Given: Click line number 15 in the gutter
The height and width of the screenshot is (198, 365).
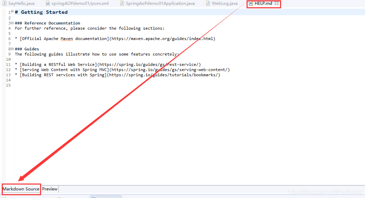Looking at the screenshot, I should tap(8, 85).
